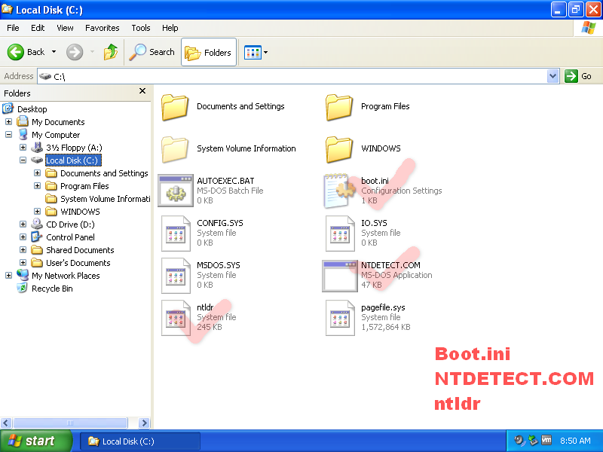
Task: Open Back history dropdown arrow
Action: [x=54, y=52]
